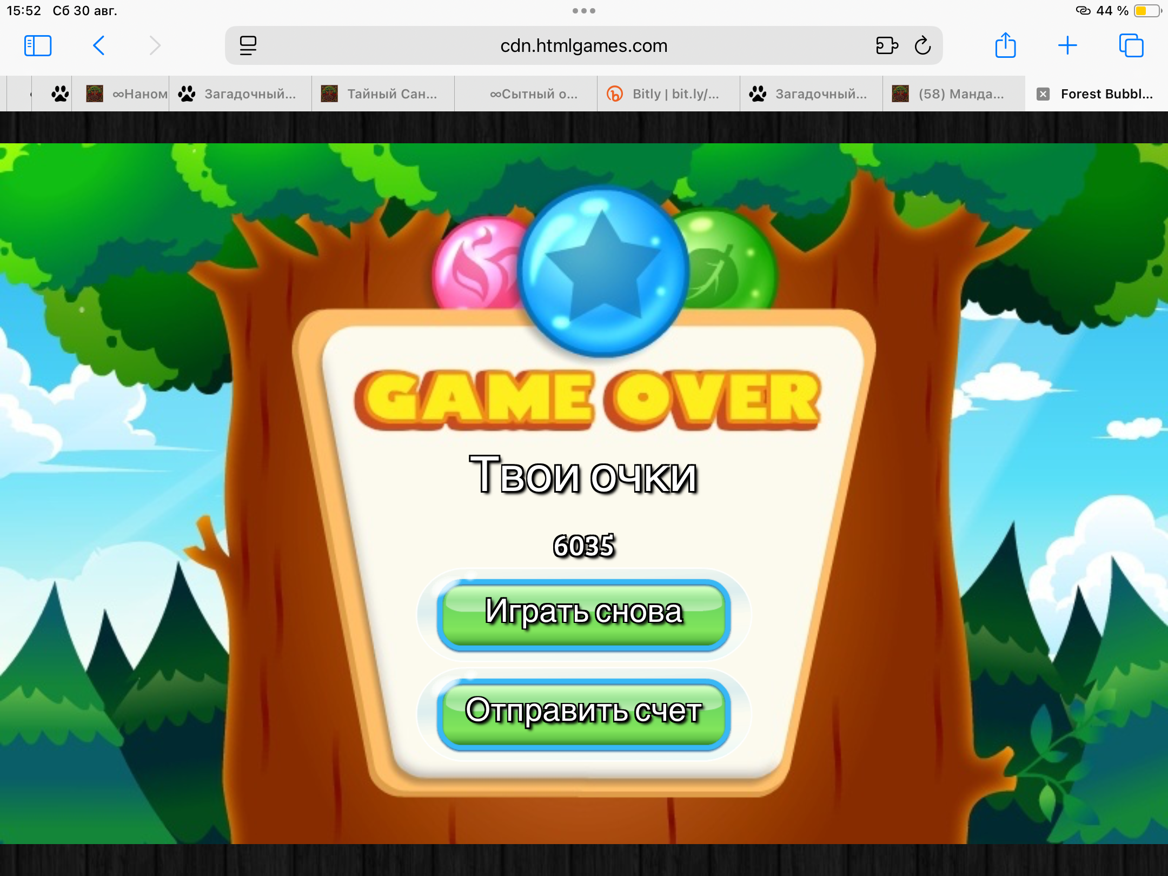Switch to the ∞Сытный о... tab
This screenshot has width=1168, height=876.
pyautogui.click(x=526, y=94)
